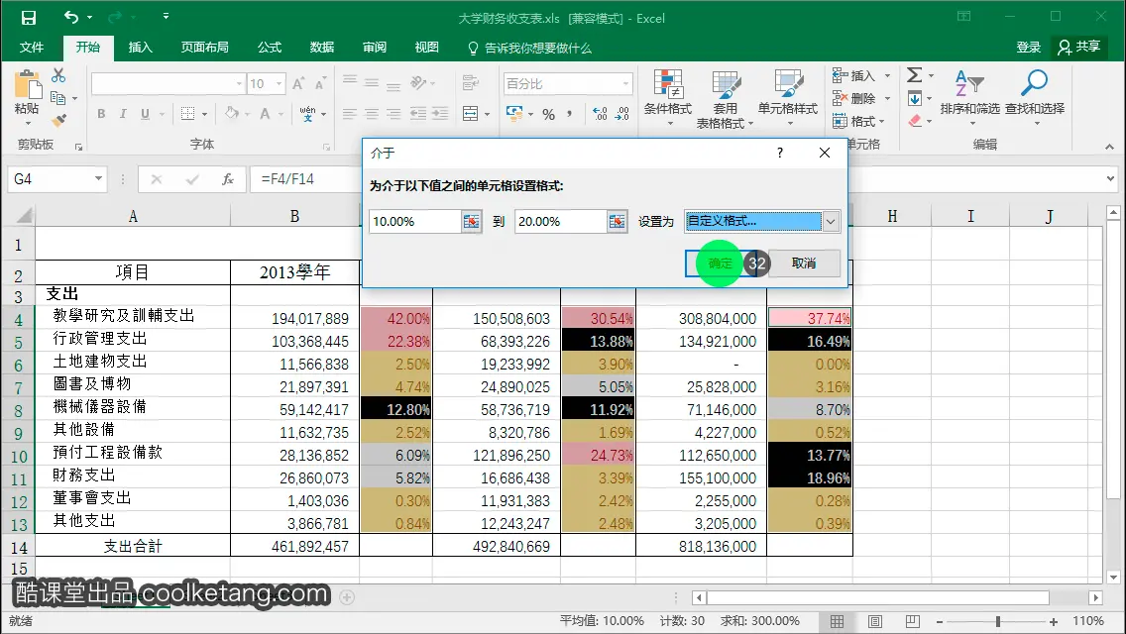Collapse the ribbon with the arrow
1126x634 pixels.
1109,147
